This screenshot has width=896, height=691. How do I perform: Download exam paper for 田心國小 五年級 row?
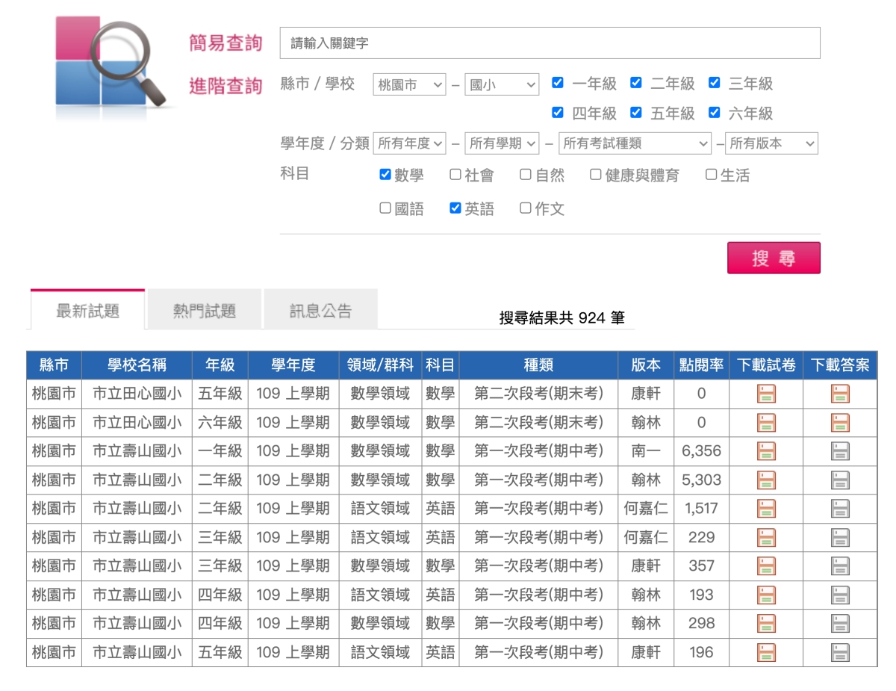(x=766, y=394)
